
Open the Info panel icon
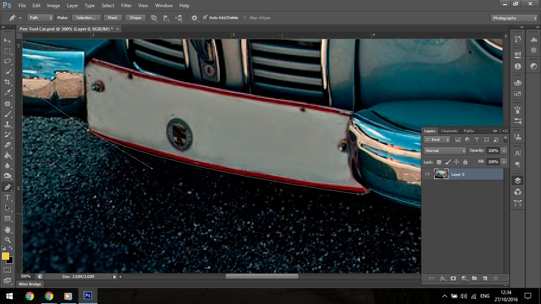coord(518,66)
